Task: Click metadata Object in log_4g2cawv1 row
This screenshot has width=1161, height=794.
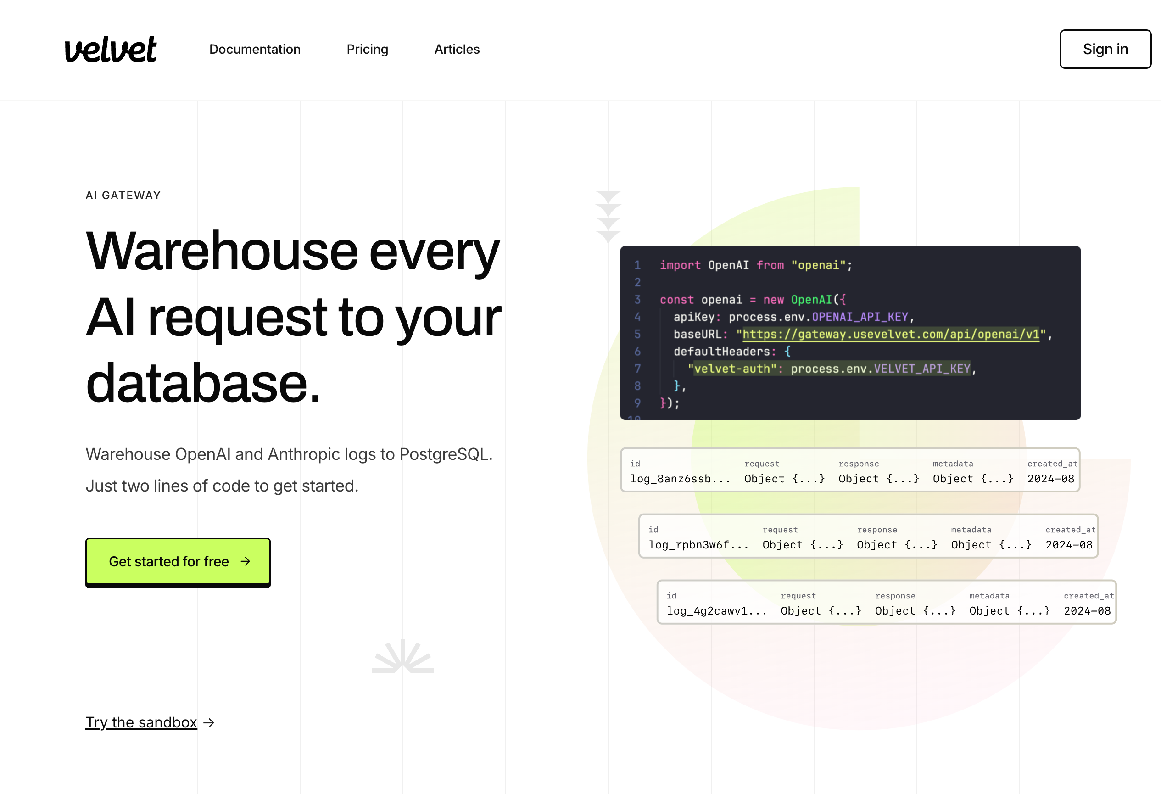Action: pos(1009,610)
